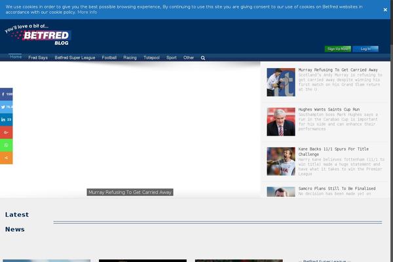Click the Harry Kane article thumbnail
The width and height of the screenshot is (393, 262).
[x=281, y=161]
